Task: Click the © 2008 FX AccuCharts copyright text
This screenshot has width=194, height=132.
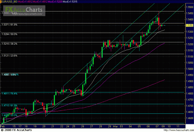Action: [16, 130]
